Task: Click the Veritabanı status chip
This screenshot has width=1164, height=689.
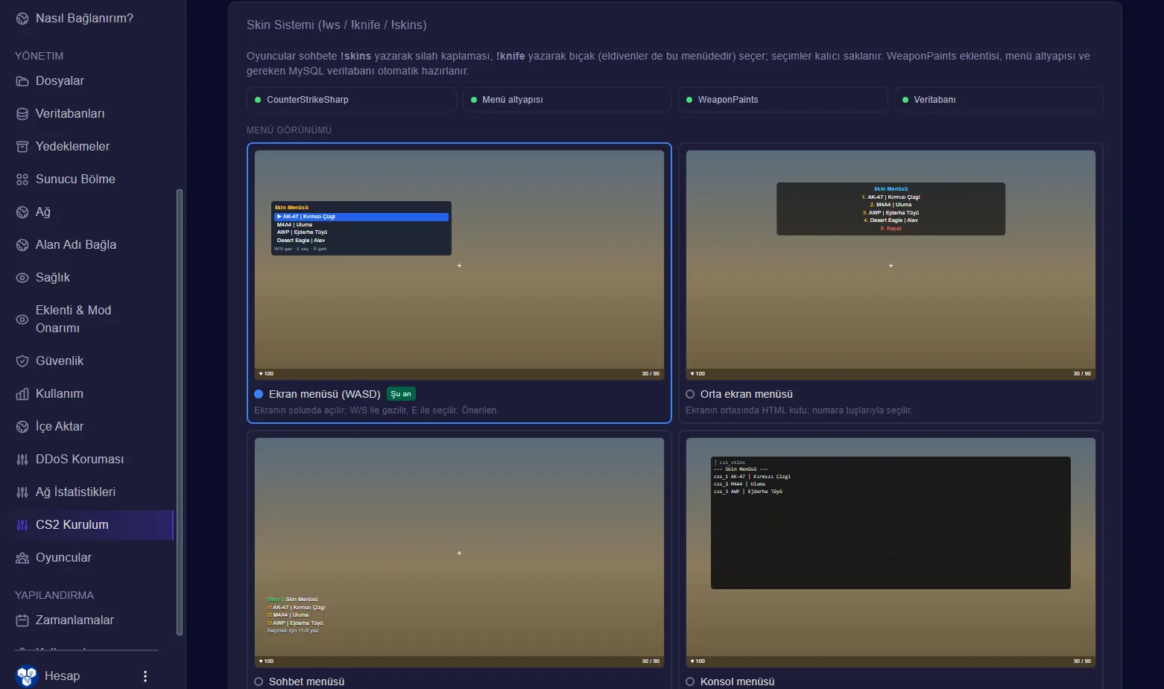Action: tap(999, 100)
